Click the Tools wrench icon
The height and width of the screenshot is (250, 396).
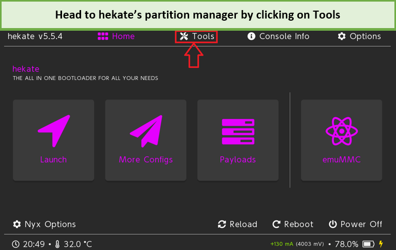click(184, 37)
